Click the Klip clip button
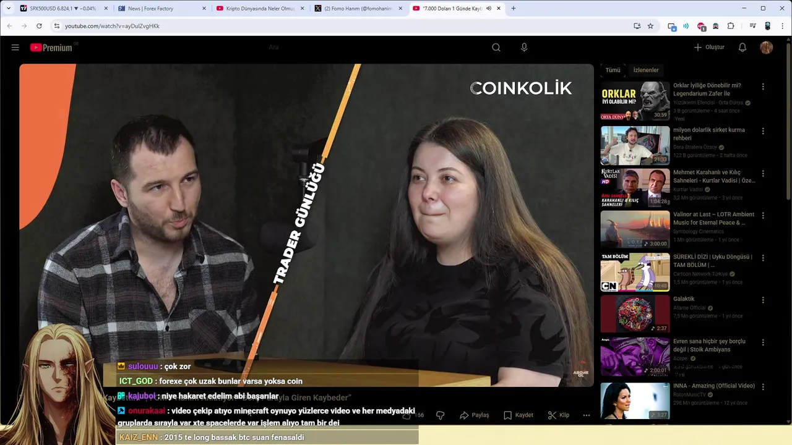 pyautogui.click(x=559, y=415)
